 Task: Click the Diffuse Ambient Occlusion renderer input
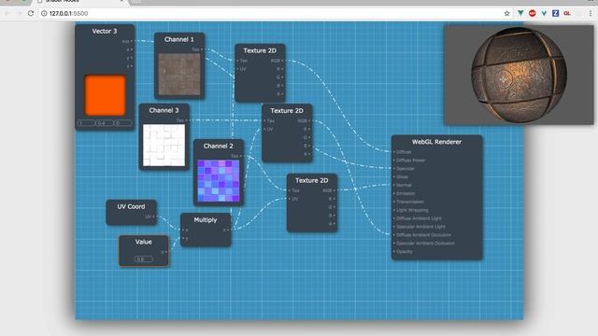coord(394,235)
